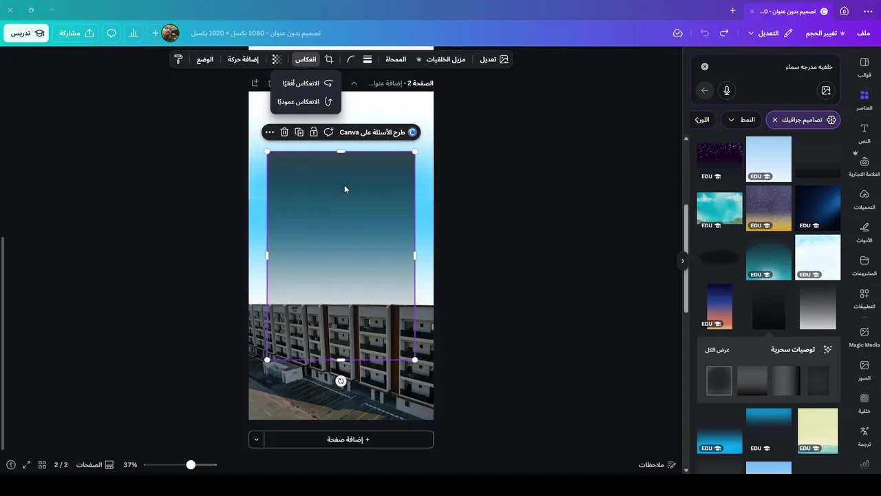881x496 pixels.
Task: Open the Photos (الصور) panel
Action: pyautogui.click(x=864, y=370)
